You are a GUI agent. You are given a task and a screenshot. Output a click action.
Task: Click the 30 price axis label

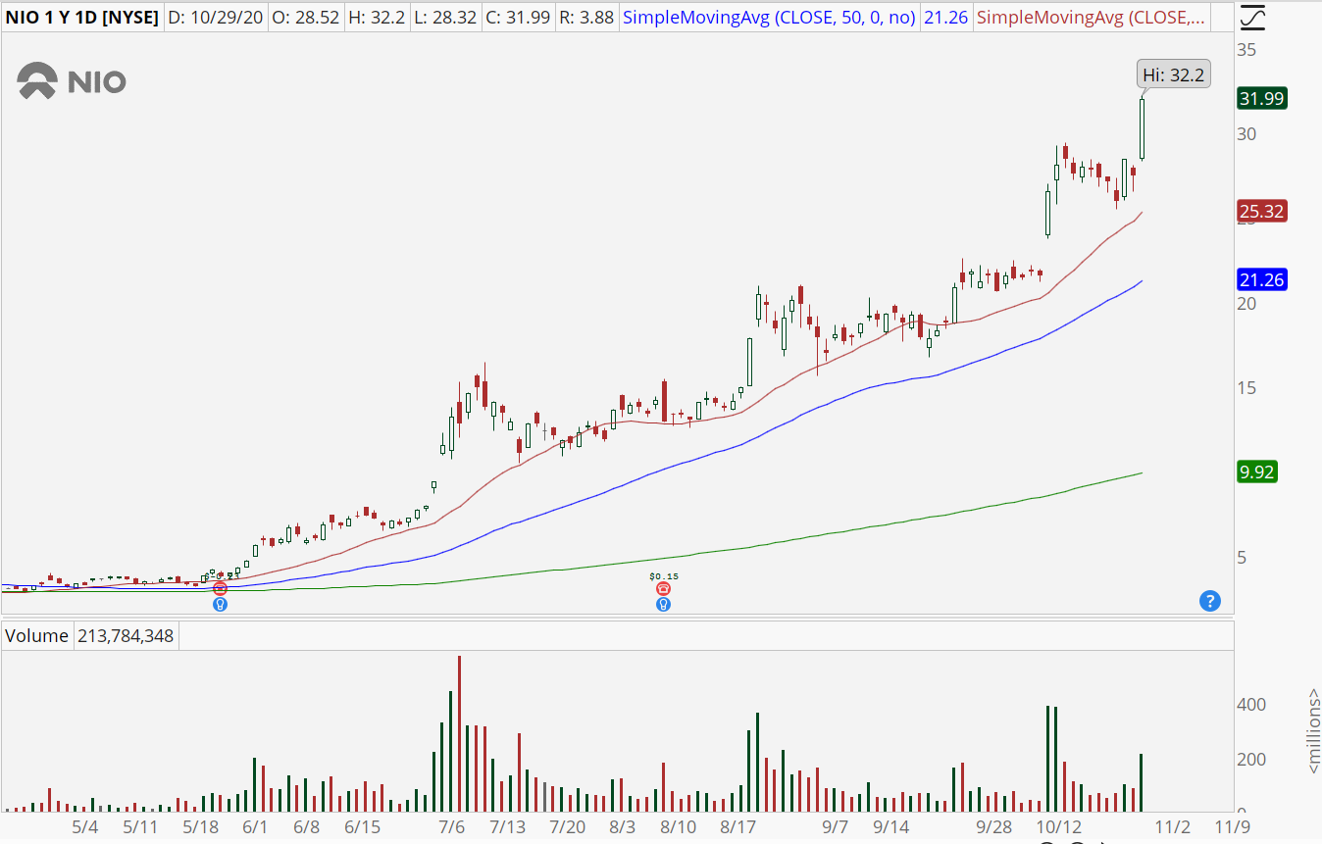[1246, 134]
